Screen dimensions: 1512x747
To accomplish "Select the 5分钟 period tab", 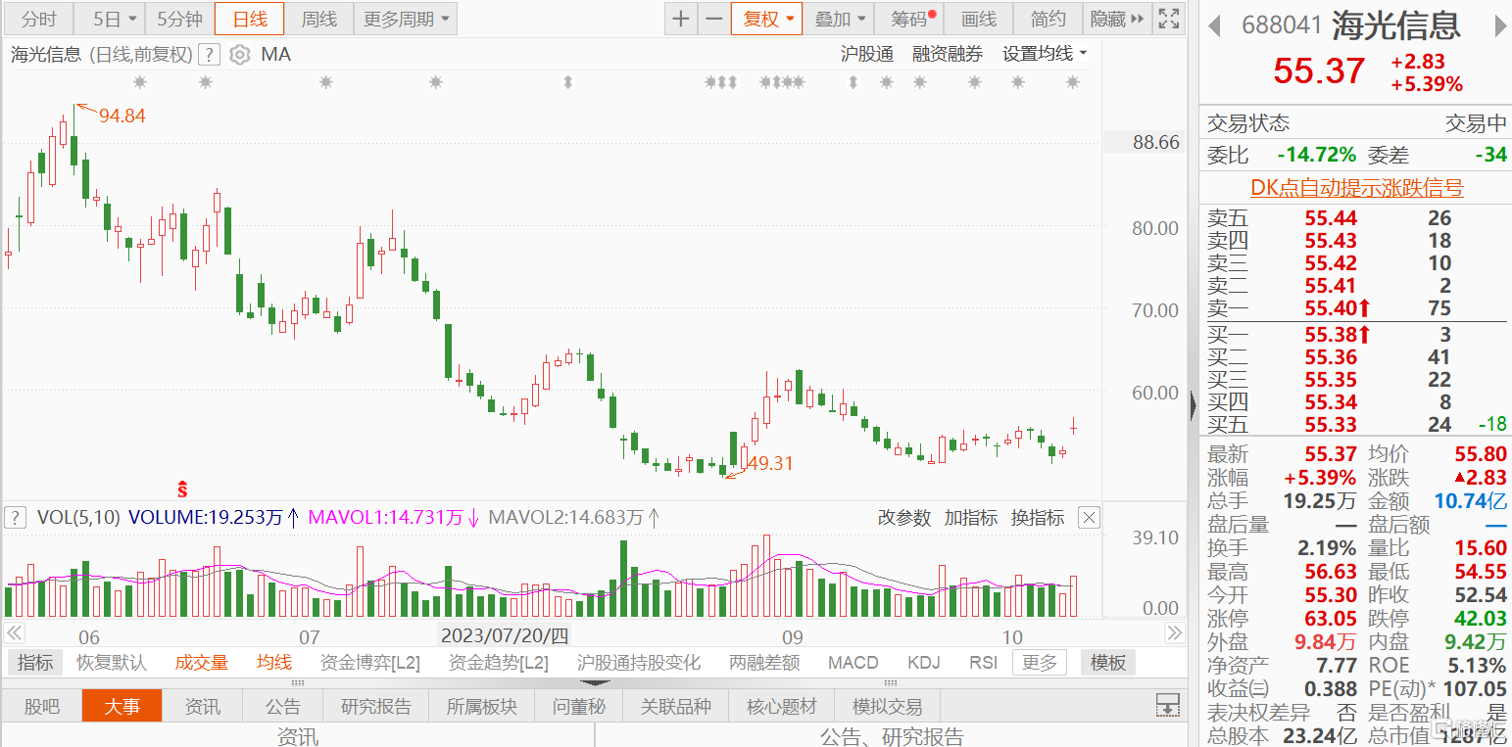I will click(179, 19).
